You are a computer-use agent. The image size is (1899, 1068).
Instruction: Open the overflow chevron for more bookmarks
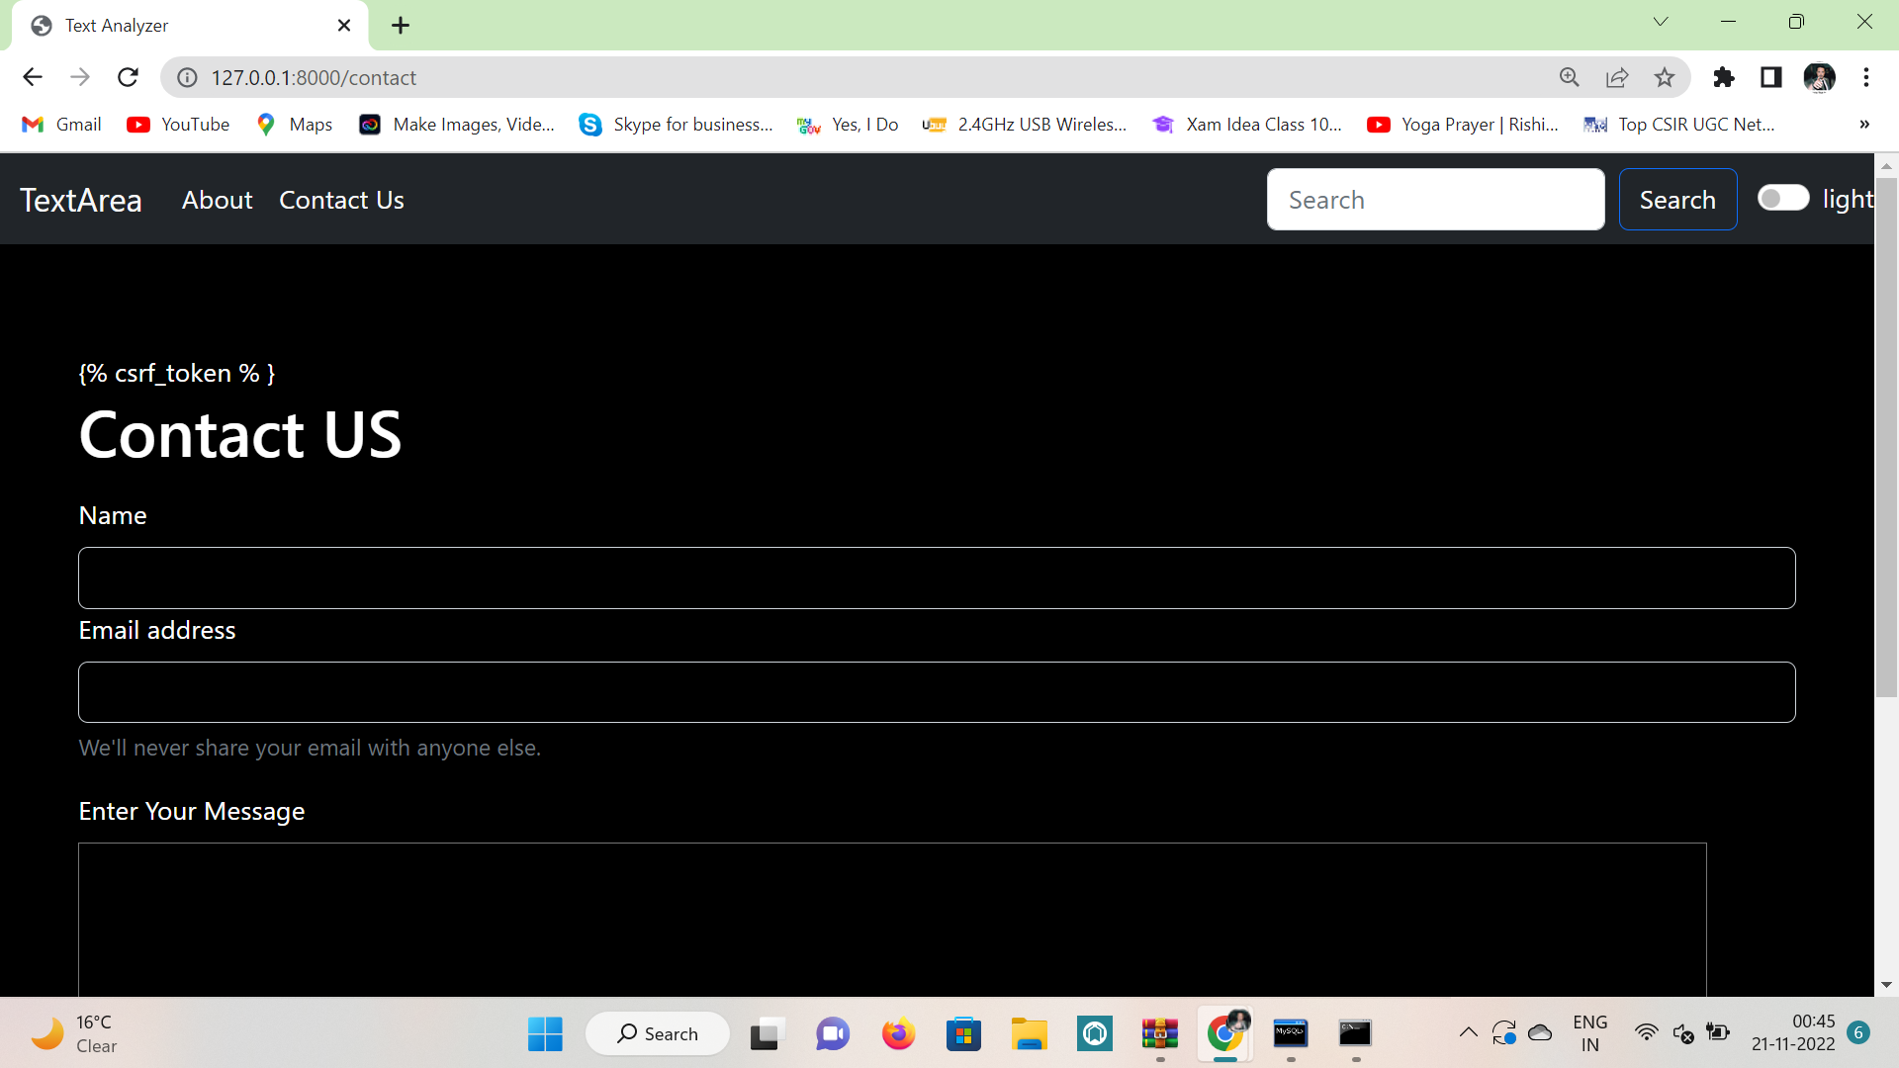1863,124
